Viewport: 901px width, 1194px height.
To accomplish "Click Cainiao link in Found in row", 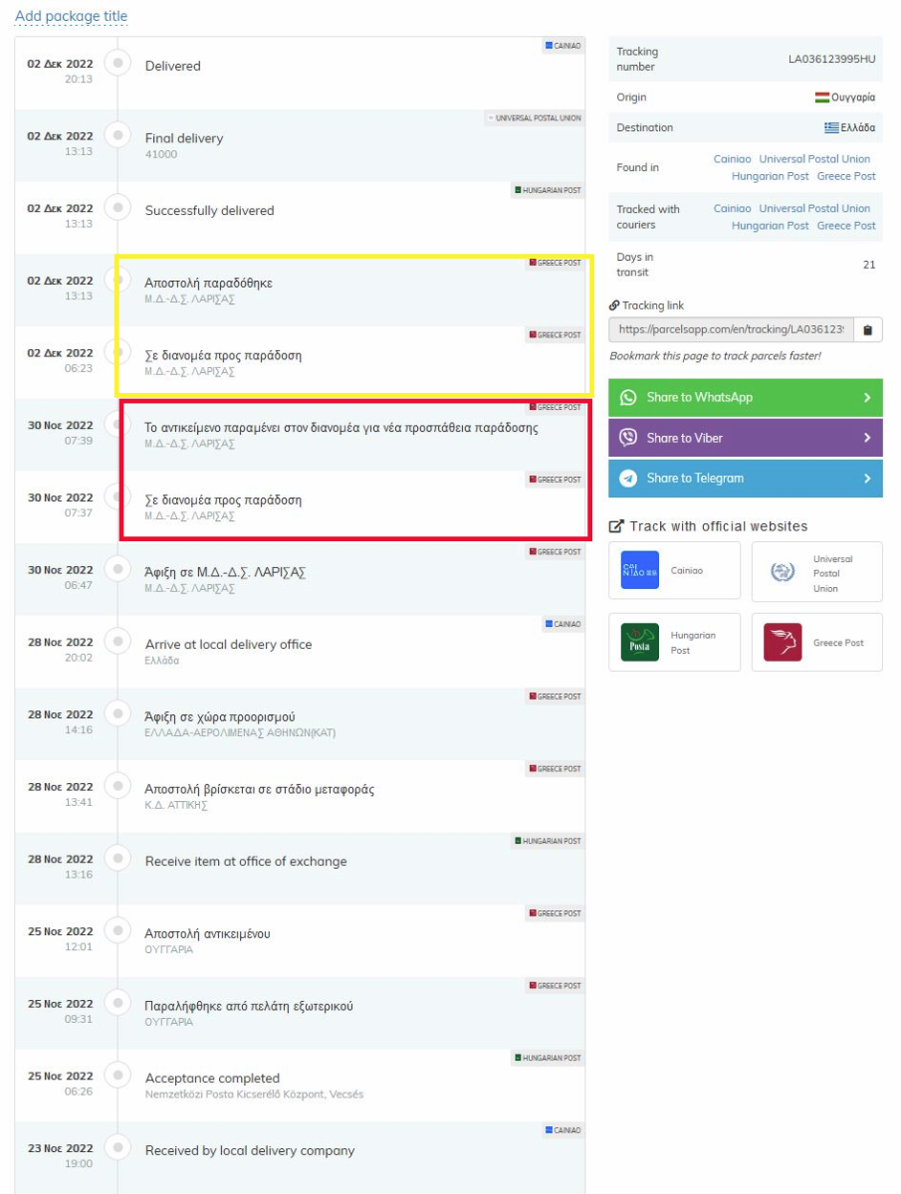I will (733, 159).
